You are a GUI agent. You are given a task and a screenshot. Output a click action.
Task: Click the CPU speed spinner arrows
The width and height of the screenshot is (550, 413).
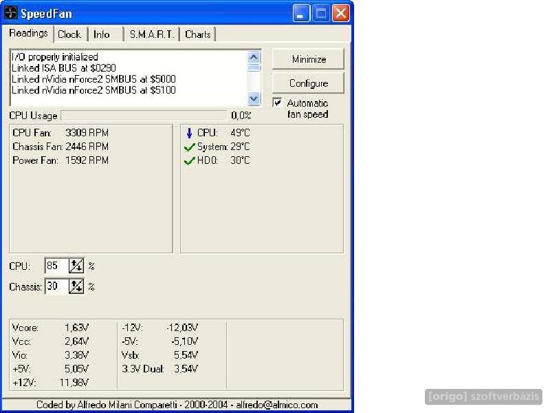point(76,266)
